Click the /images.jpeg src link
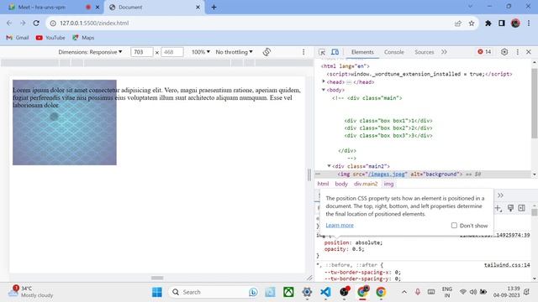 click(x=388, y=174)
